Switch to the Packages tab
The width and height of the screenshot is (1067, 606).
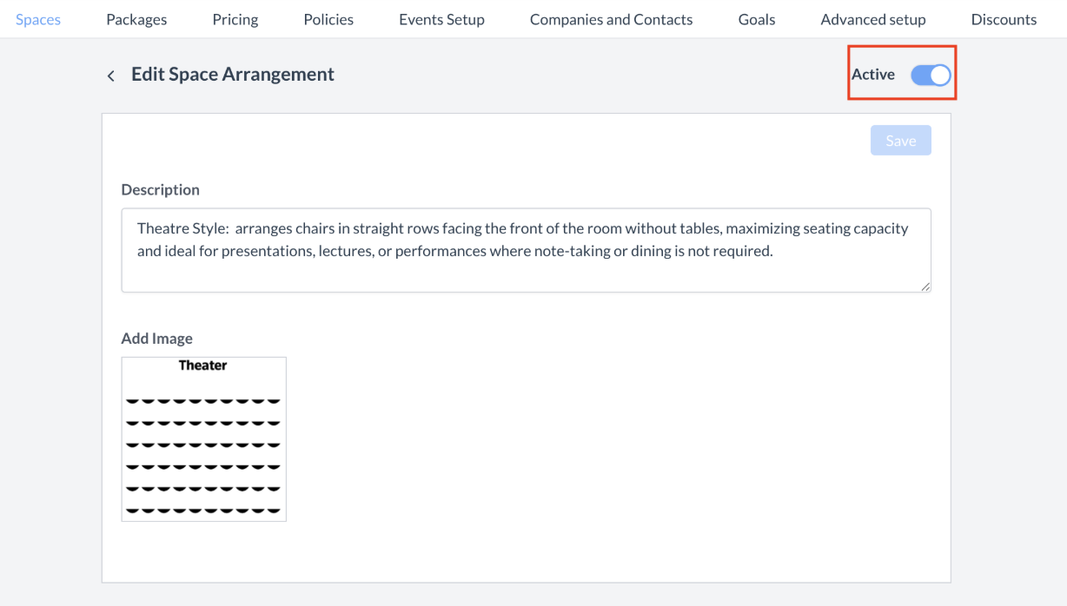point(136,19)
